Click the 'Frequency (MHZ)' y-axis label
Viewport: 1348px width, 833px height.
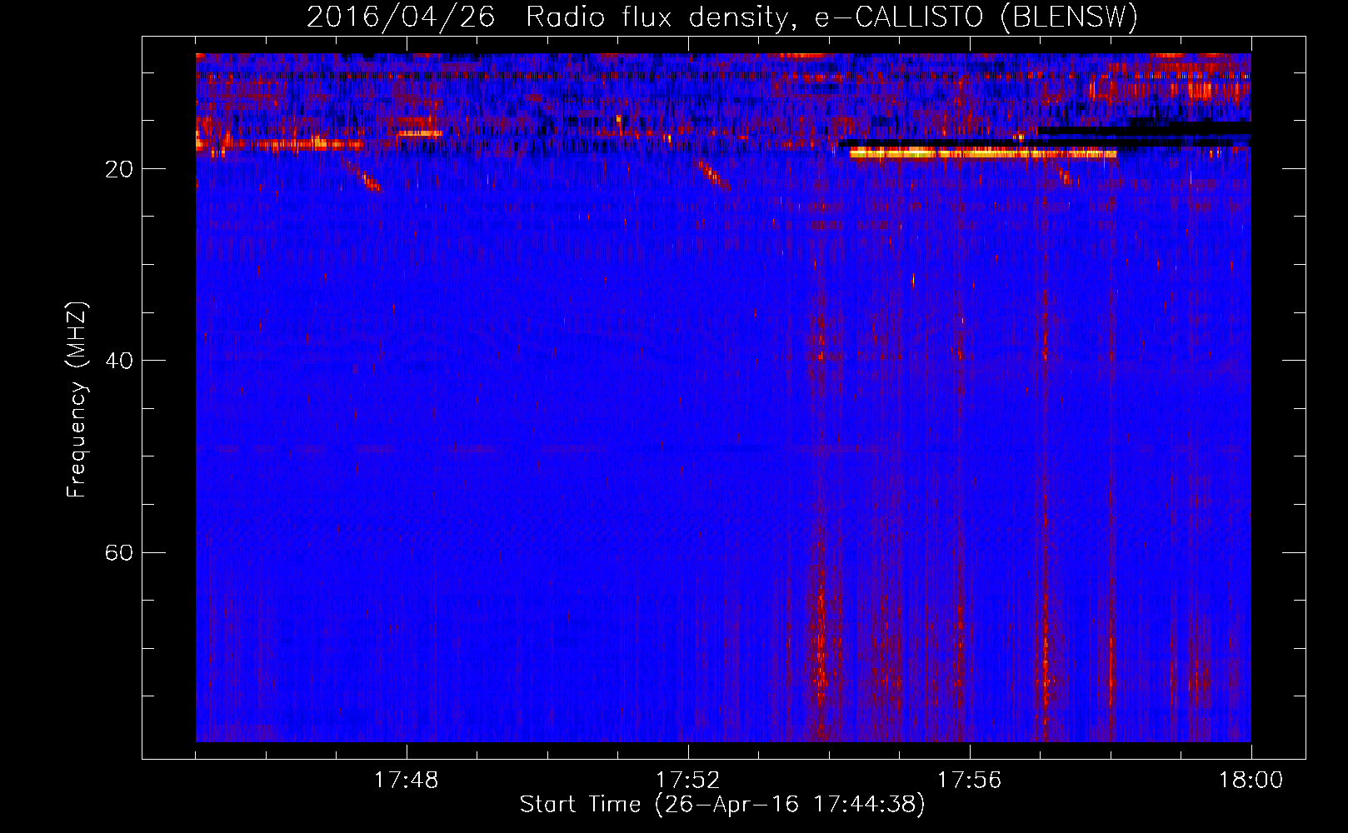(x=77, y=400)
